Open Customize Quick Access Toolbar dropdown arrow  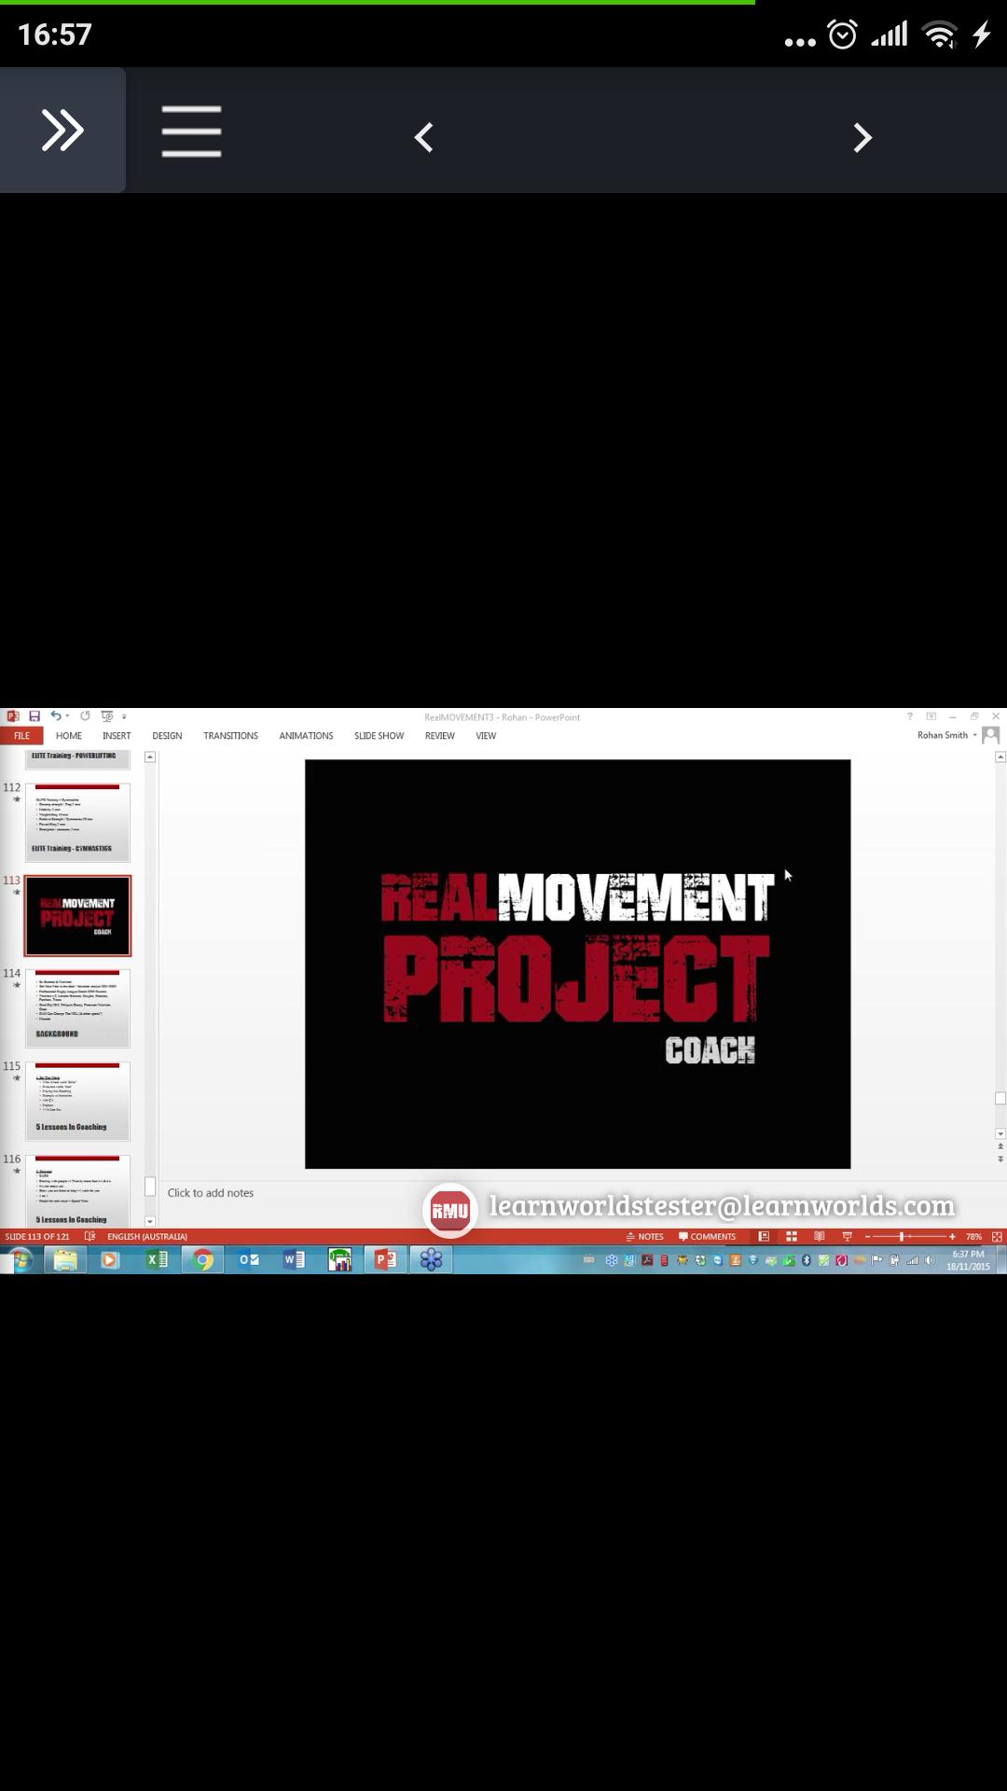coord(124,717)
